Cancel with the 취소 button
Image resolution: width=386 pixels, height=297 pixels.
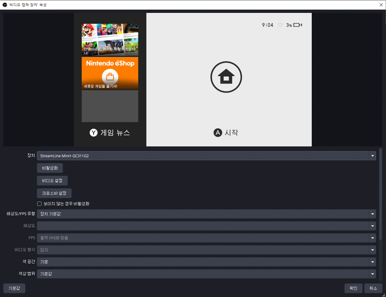(x=373, y=288)
